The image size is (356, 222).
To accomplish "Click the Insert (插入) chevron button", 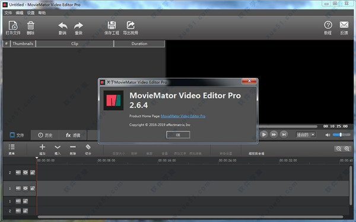I will tap(58, 149).
